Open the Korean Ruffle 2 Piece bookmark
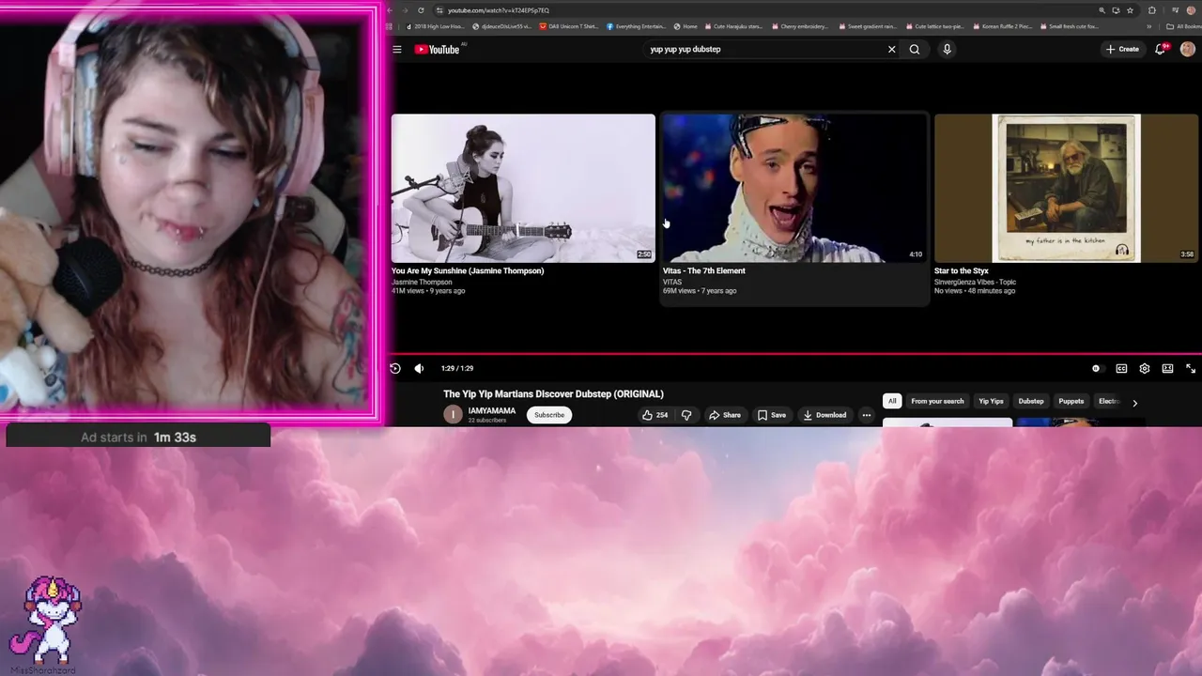This screenshot has width=1202, height=676. (1000, 26)
